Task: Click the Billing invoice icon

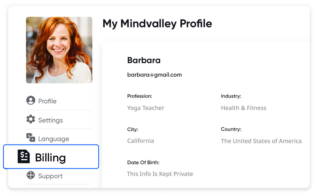Action: [24, 156]
